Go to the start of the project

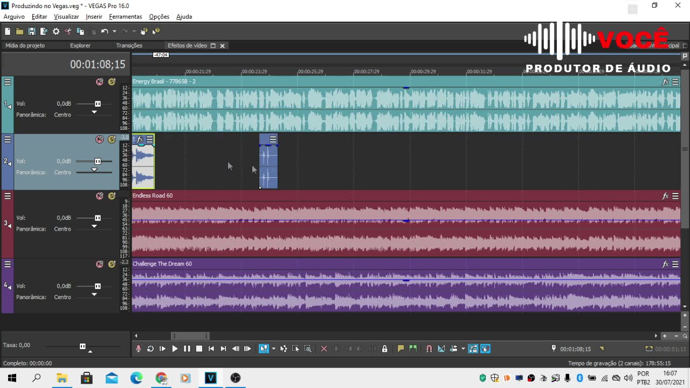pos(211,349)
